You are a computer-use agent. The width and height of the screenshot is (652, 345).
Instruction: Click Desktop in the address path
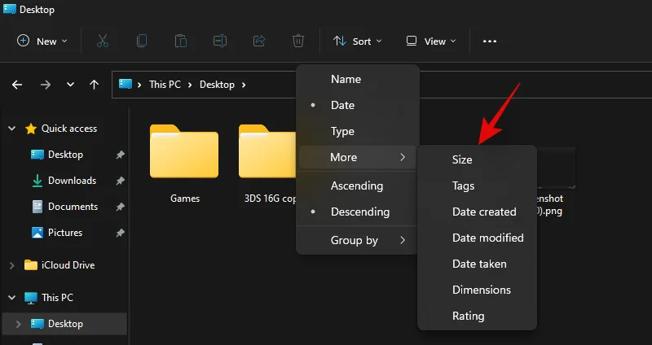click(217, 85)
